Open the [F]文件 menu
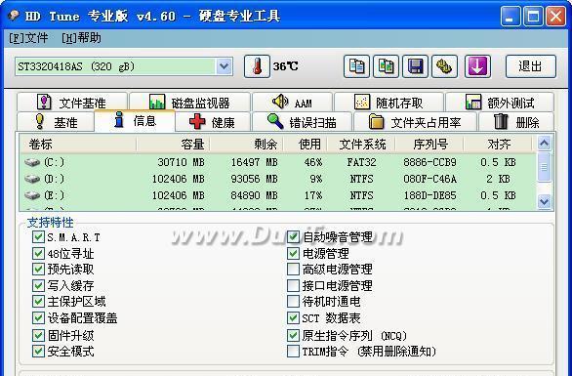Viewport: 572px width, 376px height. [28, 38]
